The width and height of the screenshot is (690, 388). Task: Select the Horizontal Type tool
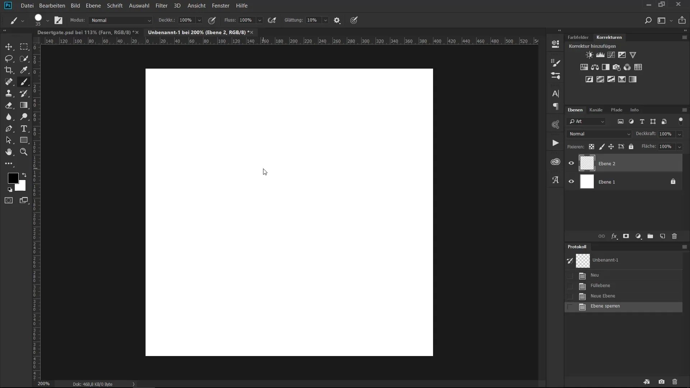(x=24, y=129)
